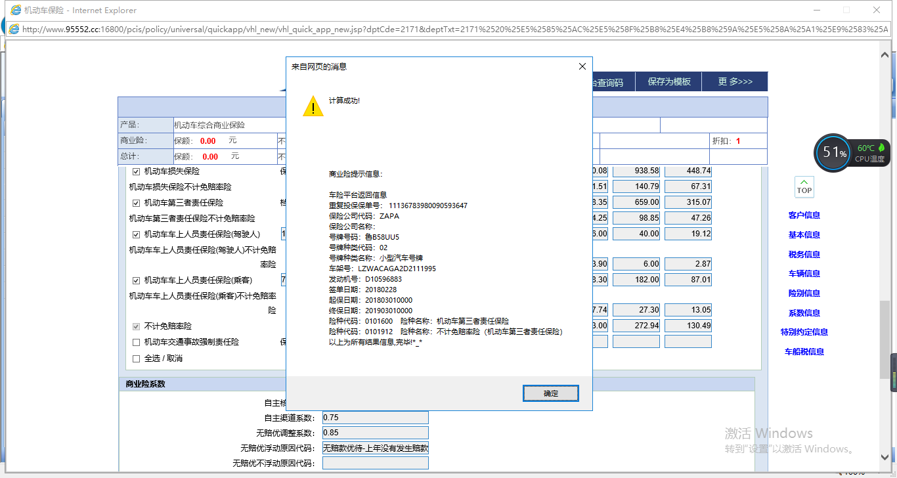This screenshot has height=478, width=897.
Task: Click the field with value 272.94
Action: pyautogui.click(x=636, y=326)
